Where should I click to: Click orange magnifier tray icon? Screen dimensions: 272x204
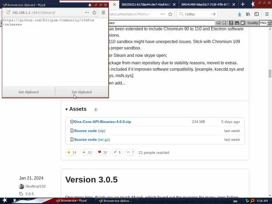pyautogui.click(x=252, y=201)
